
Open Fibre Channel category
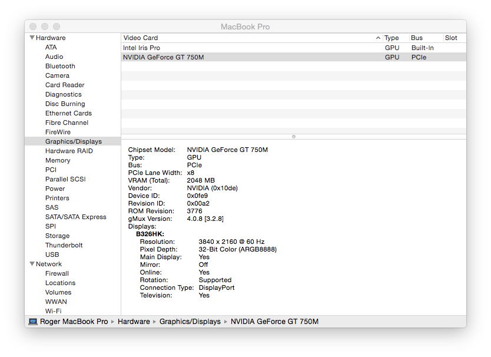click(67, 123)
